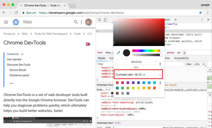Click the embedded DevTools screenshot thumbnail
The height and width of the screenshot is (128, 212).
click(48, 122)
